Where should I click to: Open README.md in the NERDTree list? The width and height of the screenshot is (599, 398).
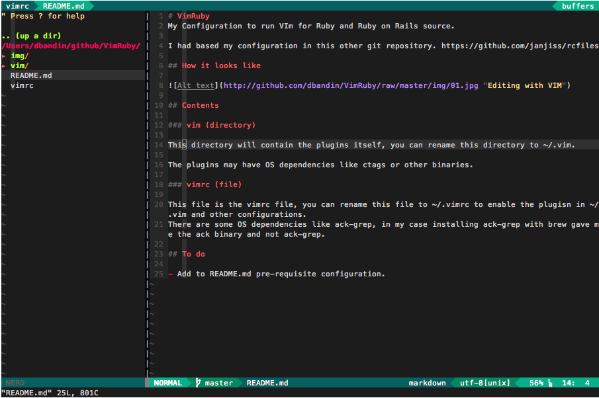31,75
